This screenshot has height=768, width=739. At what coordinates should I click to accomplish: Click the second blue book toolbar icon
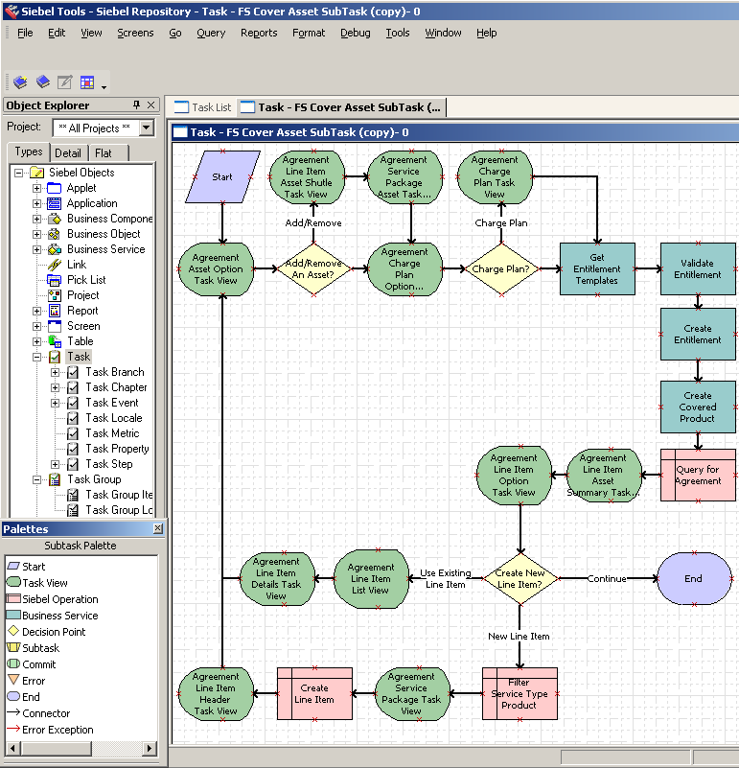pyautogui.click(x=42, y=81)
